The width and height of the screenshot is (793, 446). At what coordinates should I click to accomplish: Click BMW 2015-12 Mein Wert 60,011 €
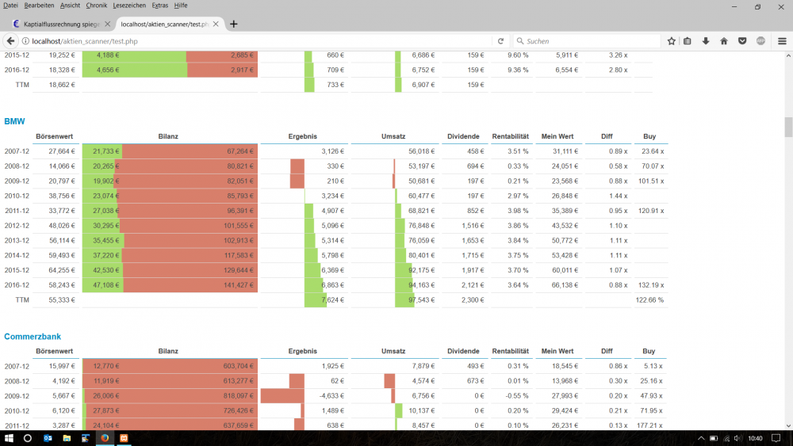[565, 270]
